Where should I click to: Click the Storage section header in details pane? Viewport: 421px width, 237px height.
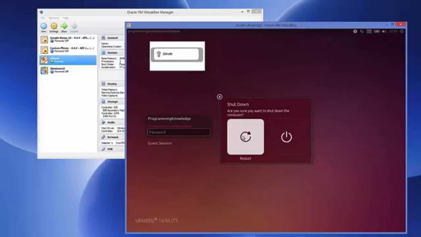(112, 102)
